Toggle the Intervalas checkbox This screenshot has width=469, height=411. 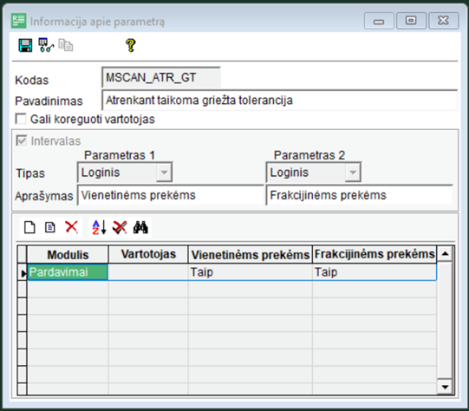(x=21, y=140)
